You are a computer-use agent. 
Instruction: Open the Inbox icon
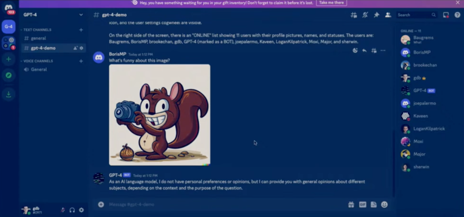click(x=446, y=15)
